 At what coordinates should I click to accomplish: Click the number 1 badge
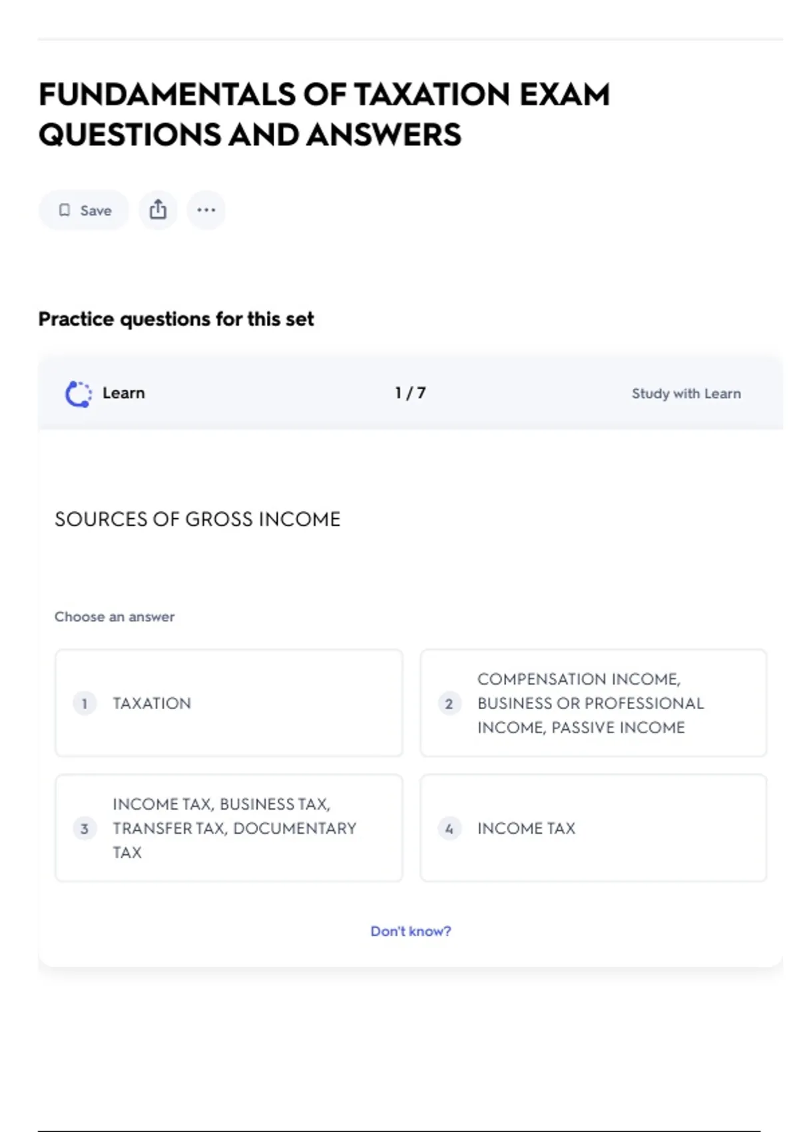[x=85, y=703]
